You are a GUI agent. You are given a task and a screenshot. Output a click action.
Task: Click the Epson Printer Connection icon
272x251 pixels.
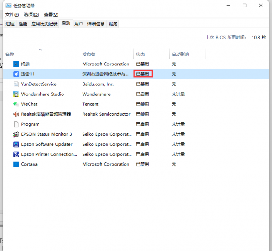click(x=16, y=154)
